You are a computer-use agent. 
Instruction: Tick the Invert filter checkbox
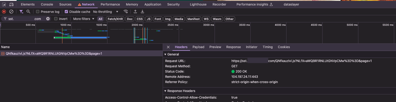point(56,19)
